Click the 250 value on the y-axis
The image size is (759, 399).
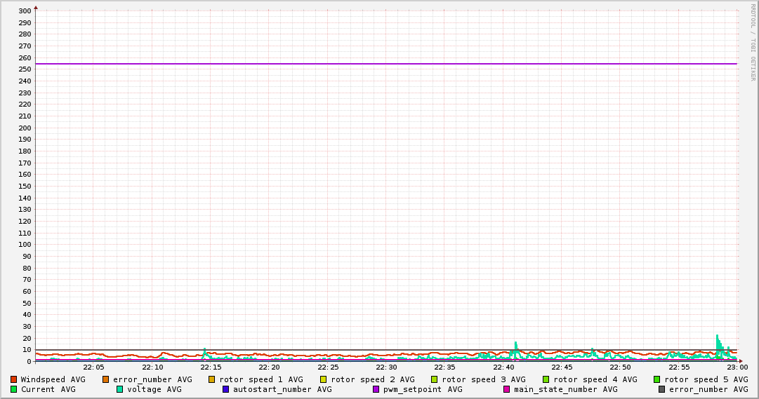tap(24, 69)
